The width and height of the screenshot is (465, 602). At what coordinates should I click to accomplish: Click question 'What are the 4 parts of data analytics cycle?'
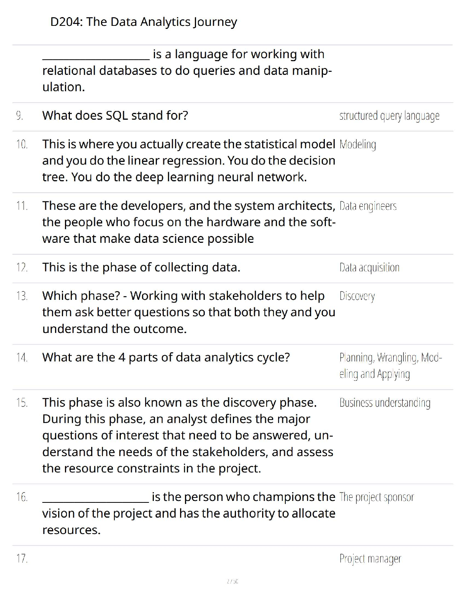point(166,357)
